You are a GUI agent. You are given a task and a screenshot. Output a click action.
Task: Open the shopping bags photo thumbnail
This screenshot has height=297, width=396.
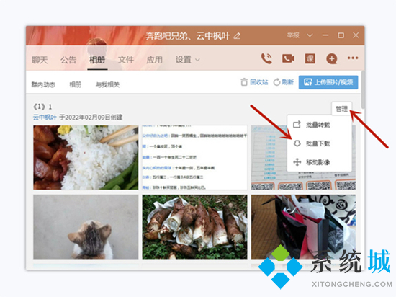(x=303, y=226)
